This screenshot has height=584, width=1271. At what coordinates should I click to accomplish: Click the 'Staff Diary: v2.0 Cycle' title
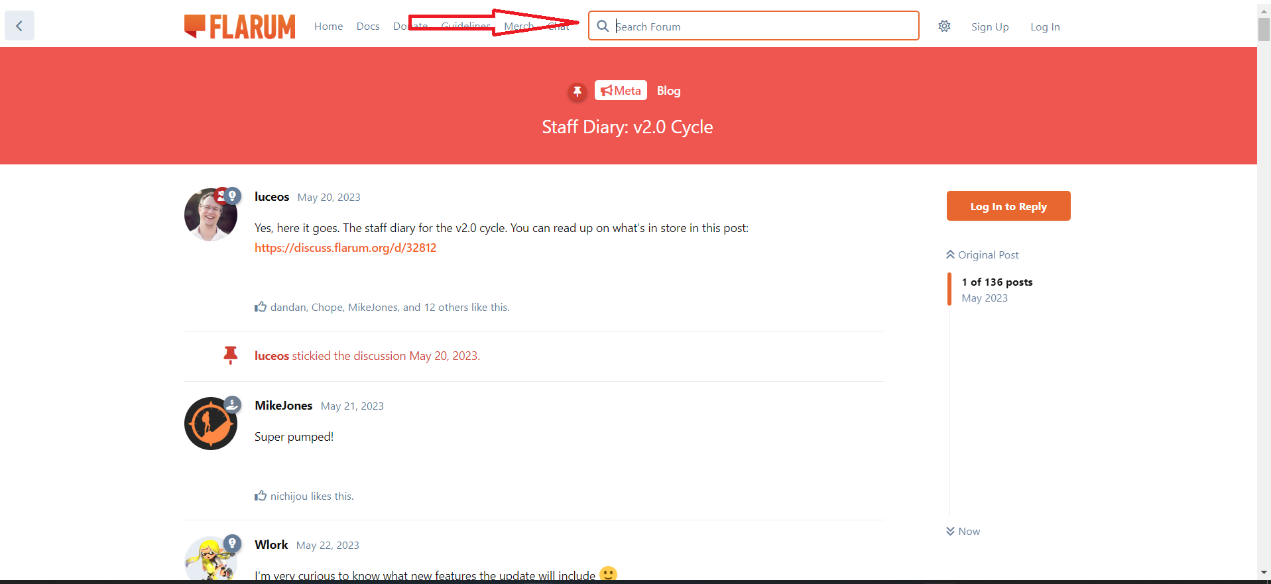pos(627,127)
